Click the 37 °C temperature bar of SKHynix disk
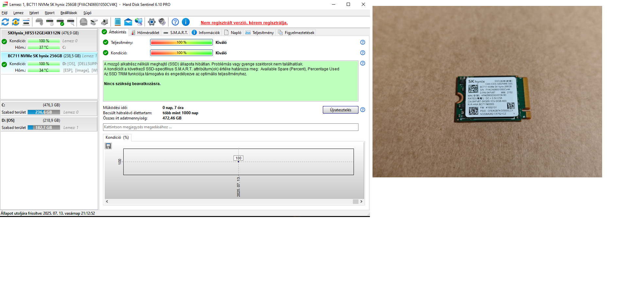 (44, 47)
